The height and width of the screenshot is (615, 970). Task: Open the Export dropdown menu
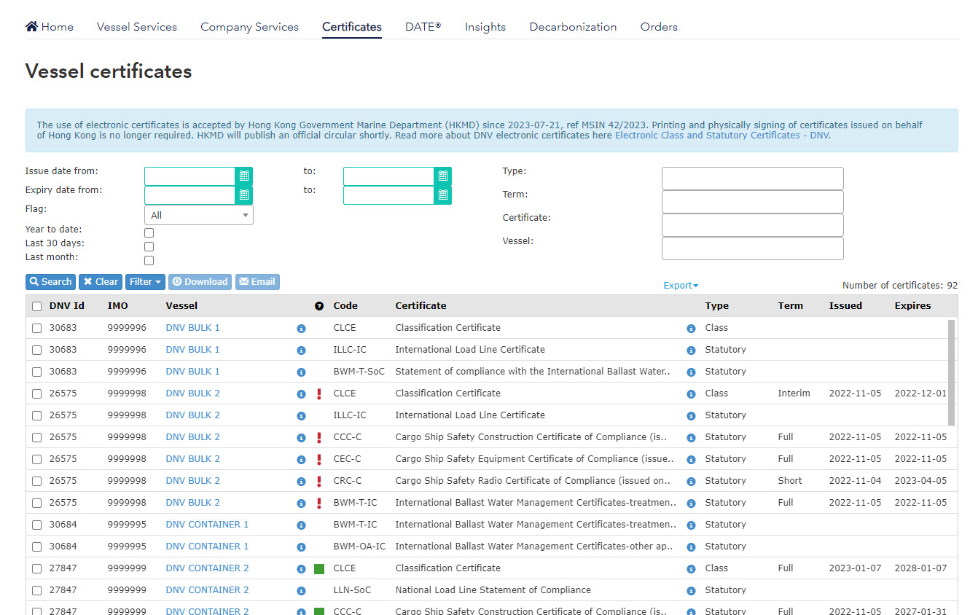[680, 286]
